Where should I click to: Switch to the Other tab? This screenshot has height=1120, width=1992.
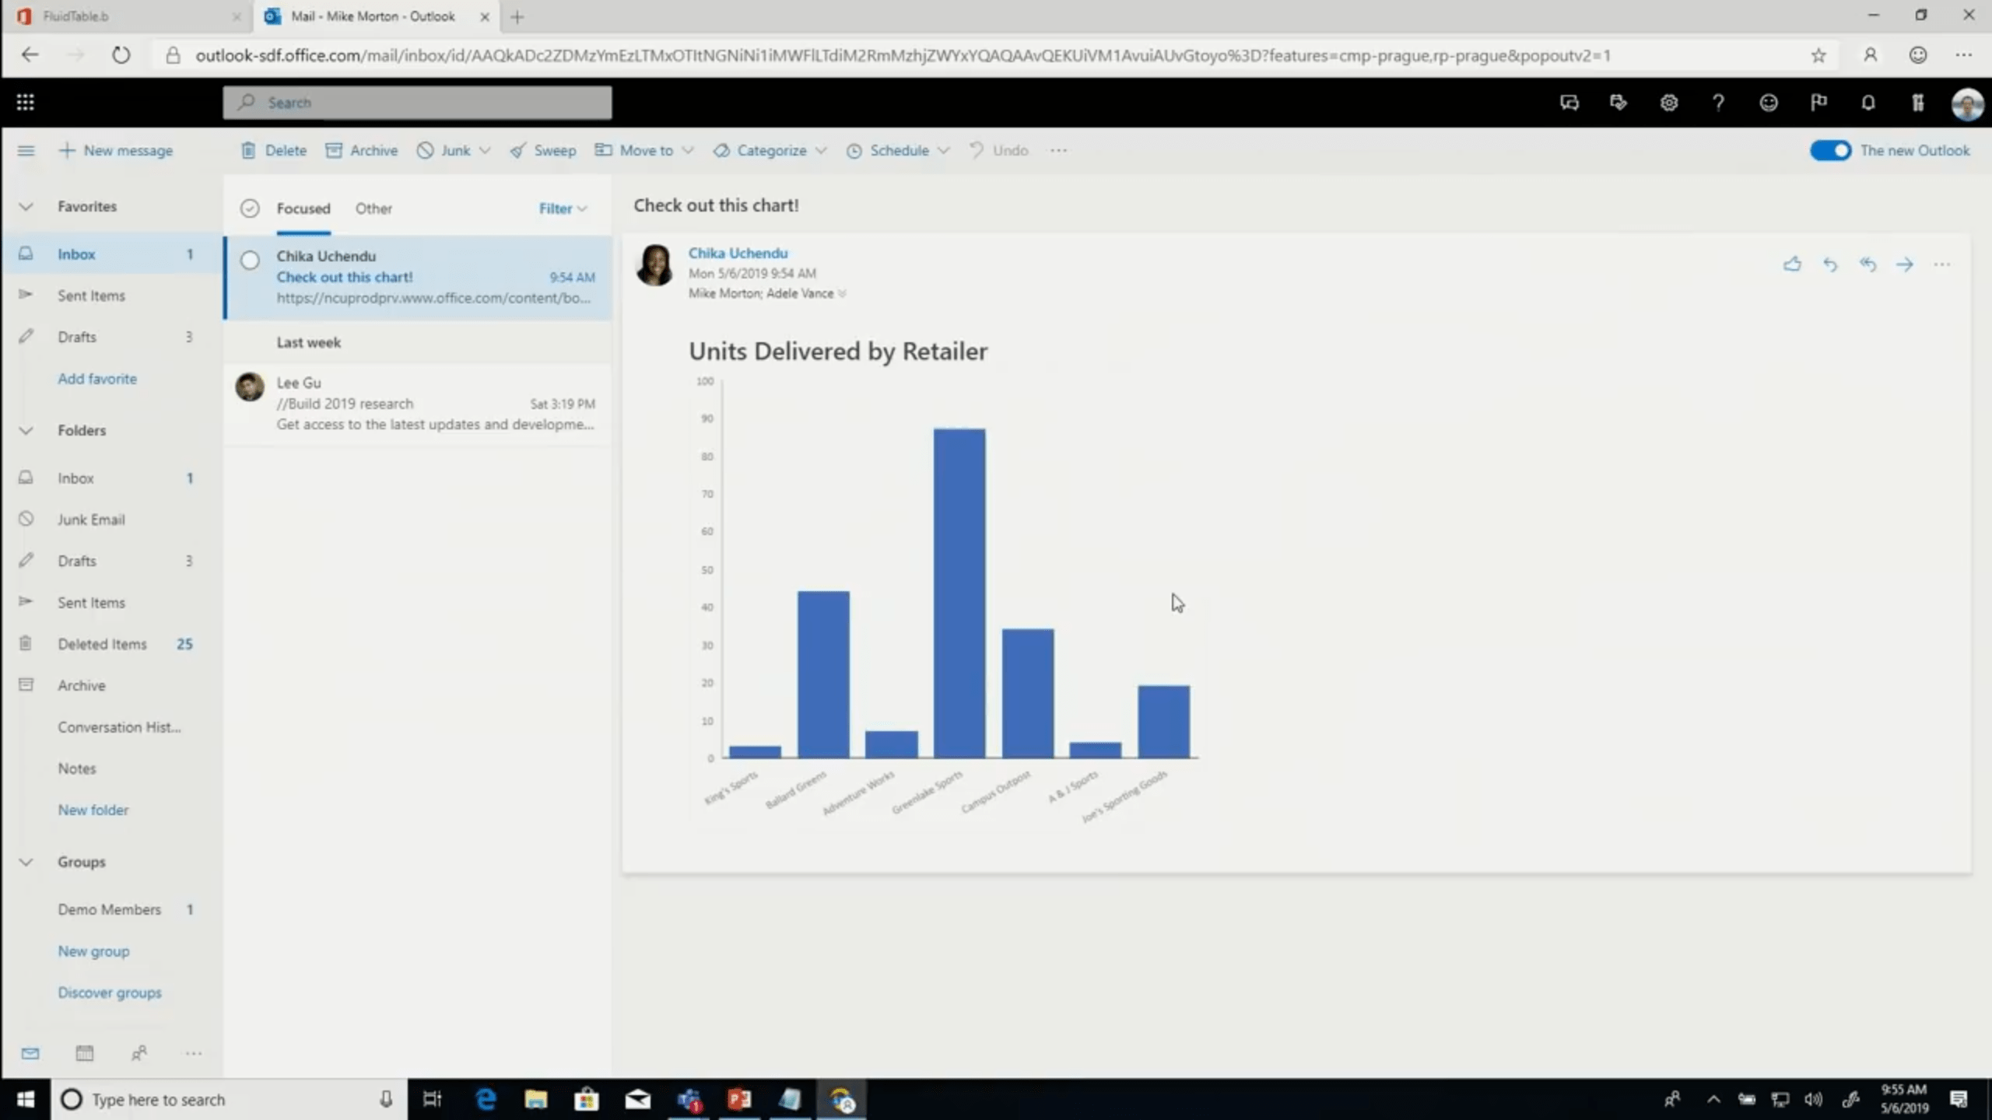pos(373,208)
